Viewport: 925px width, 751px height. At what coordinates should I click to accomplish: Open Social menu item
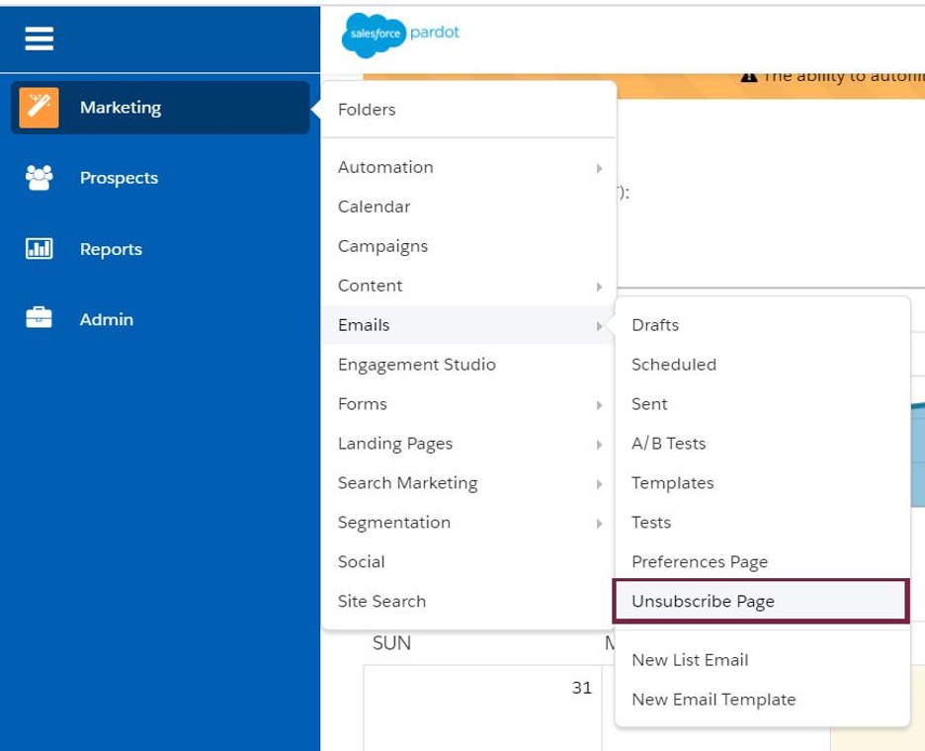(x=361, y=561)
